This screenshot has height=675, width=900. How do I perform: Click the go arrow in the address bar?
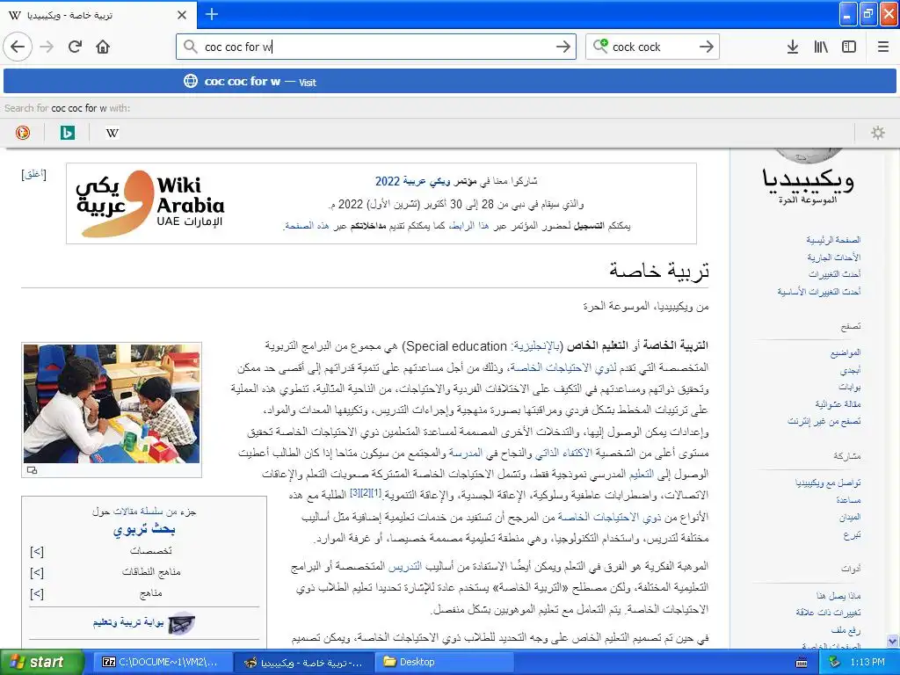click(563, 47)
